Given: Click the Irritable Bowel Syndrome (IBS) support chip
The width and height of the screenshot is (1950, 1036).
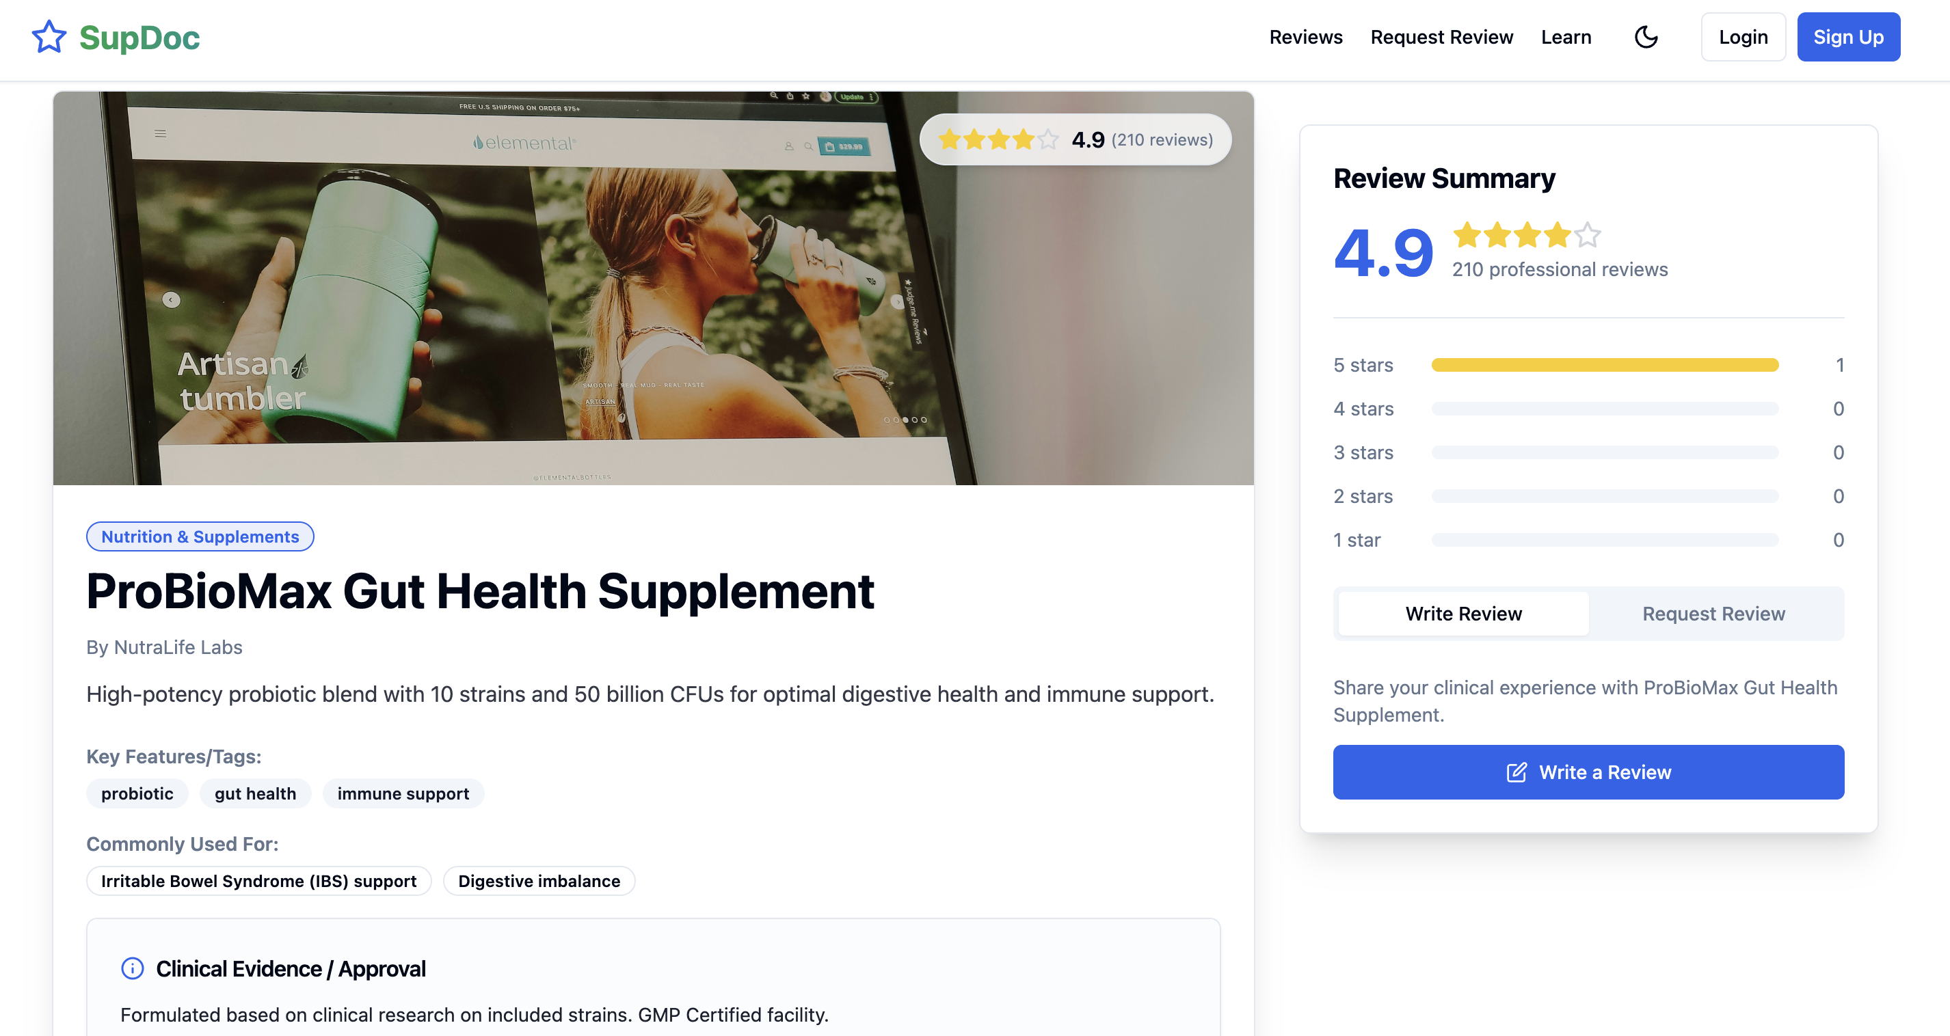Looking at the screenshot, I should (x=258, y=881).
